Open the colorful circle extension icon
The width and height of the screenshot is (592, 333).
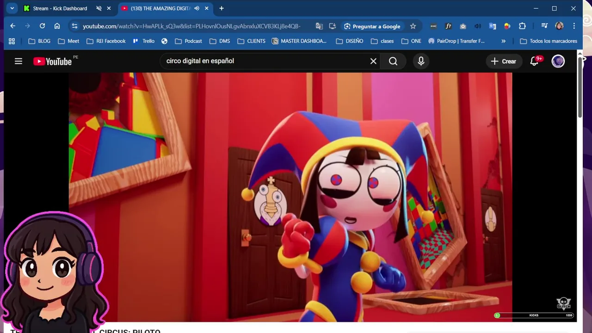(507, 26)
